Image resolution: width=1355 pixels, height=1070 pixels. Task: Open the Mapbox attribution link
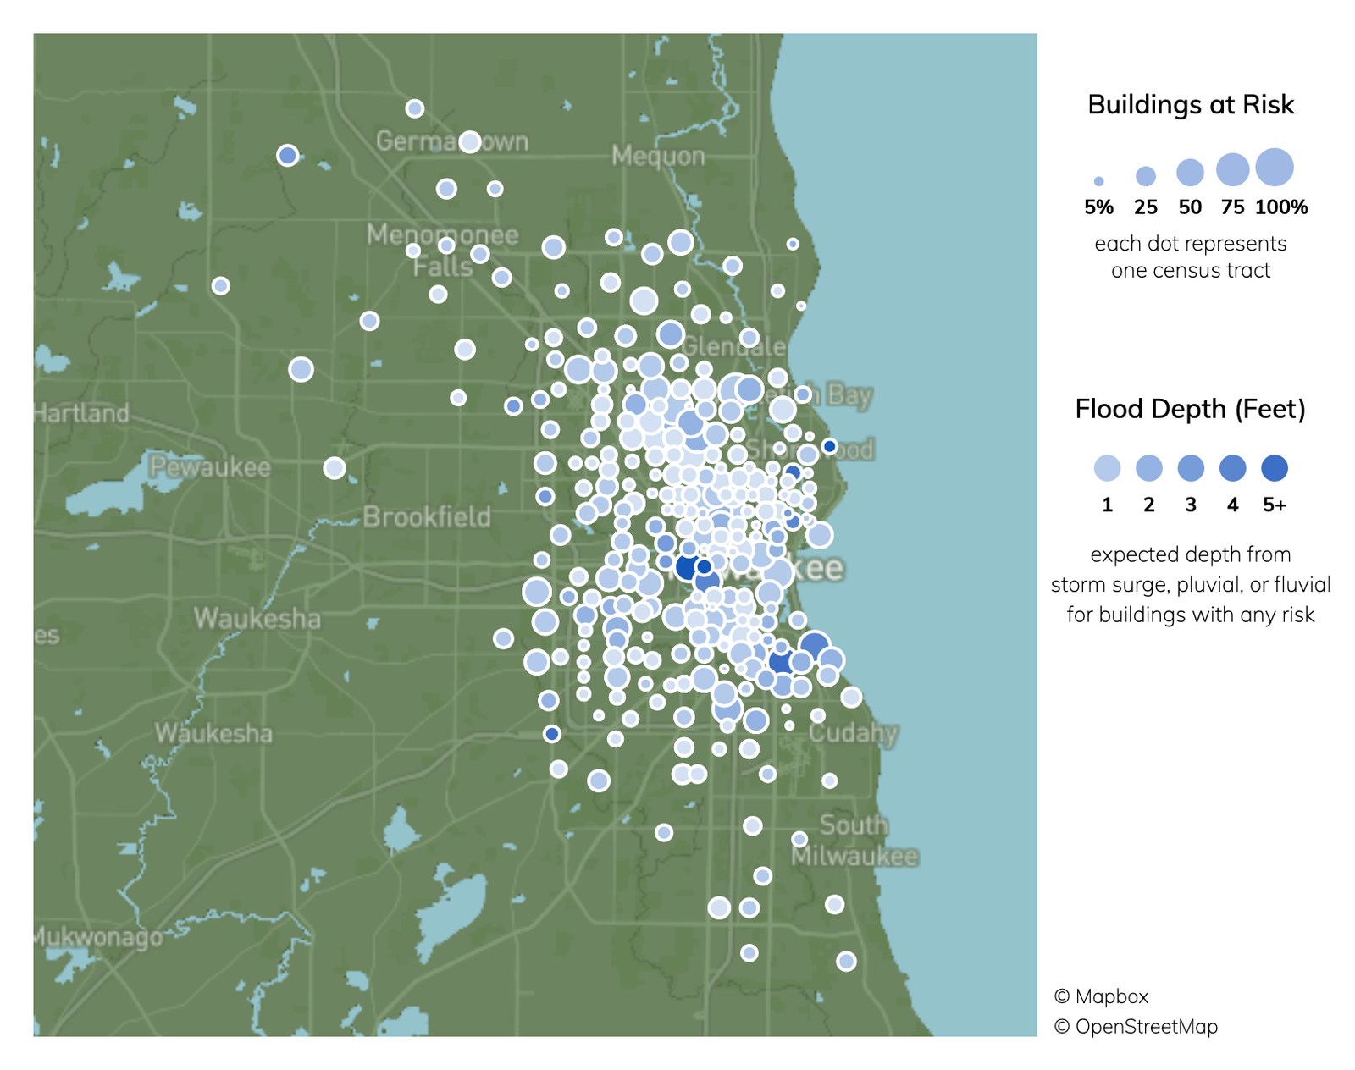1101,996
